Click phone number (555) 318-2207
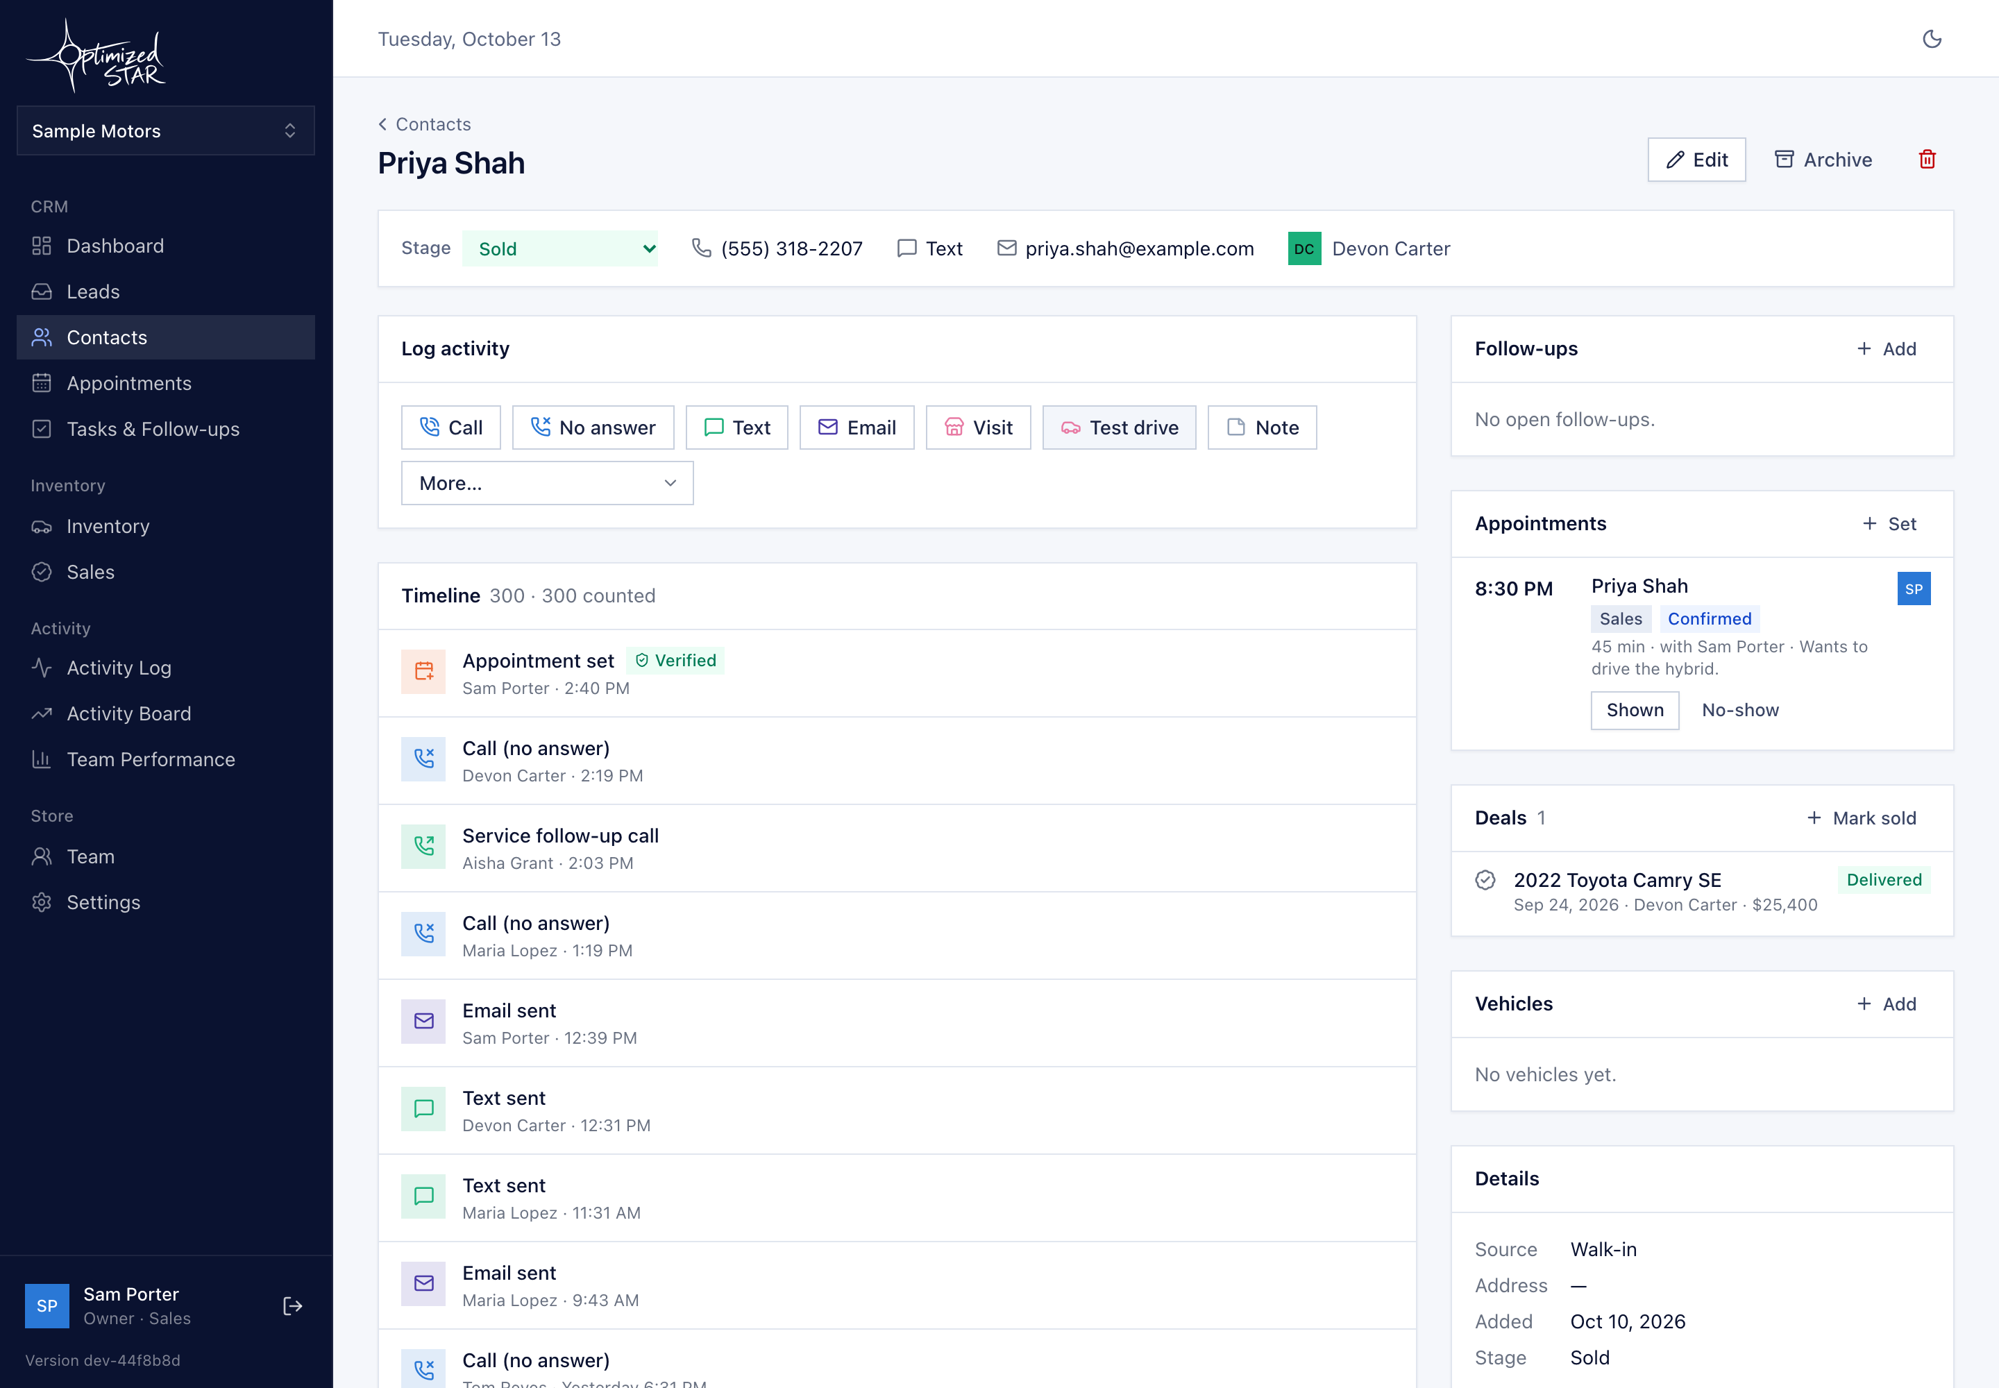The width and height of the screenshot is (1999, 1388). point(791,248)
